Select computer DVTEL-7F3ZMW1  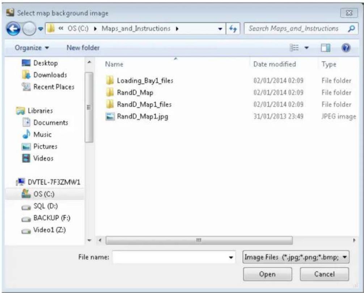click(x=48, y=182)
